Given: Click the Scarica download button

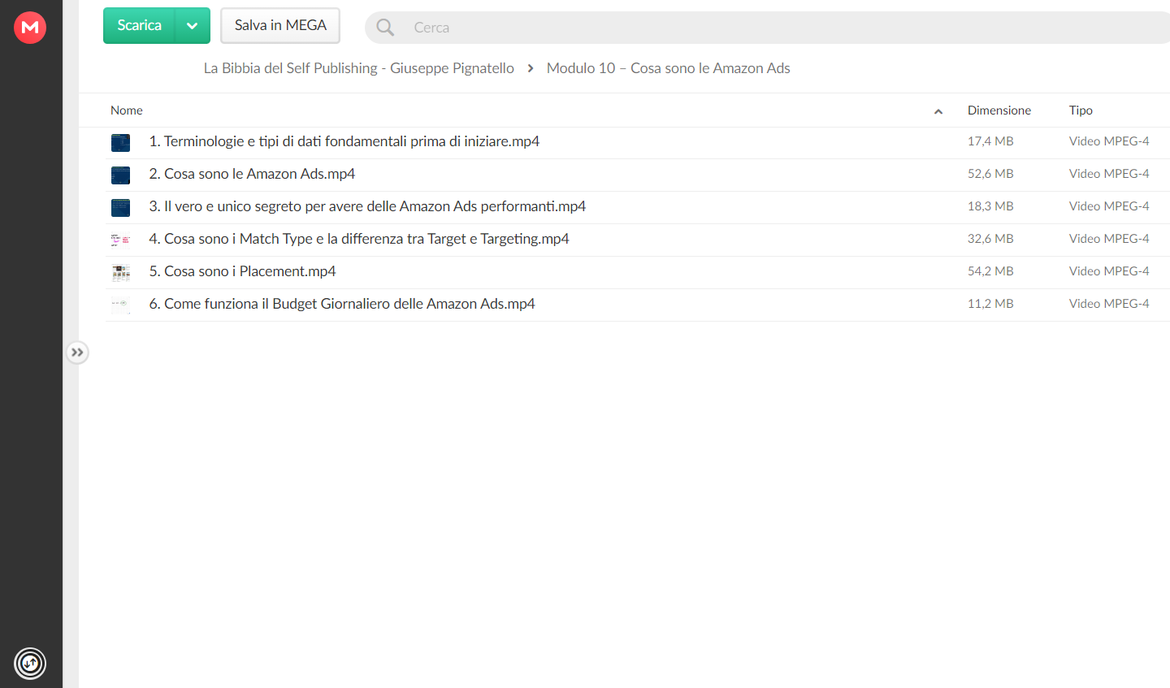Looking at the screenshot, I should pos(139,26).
